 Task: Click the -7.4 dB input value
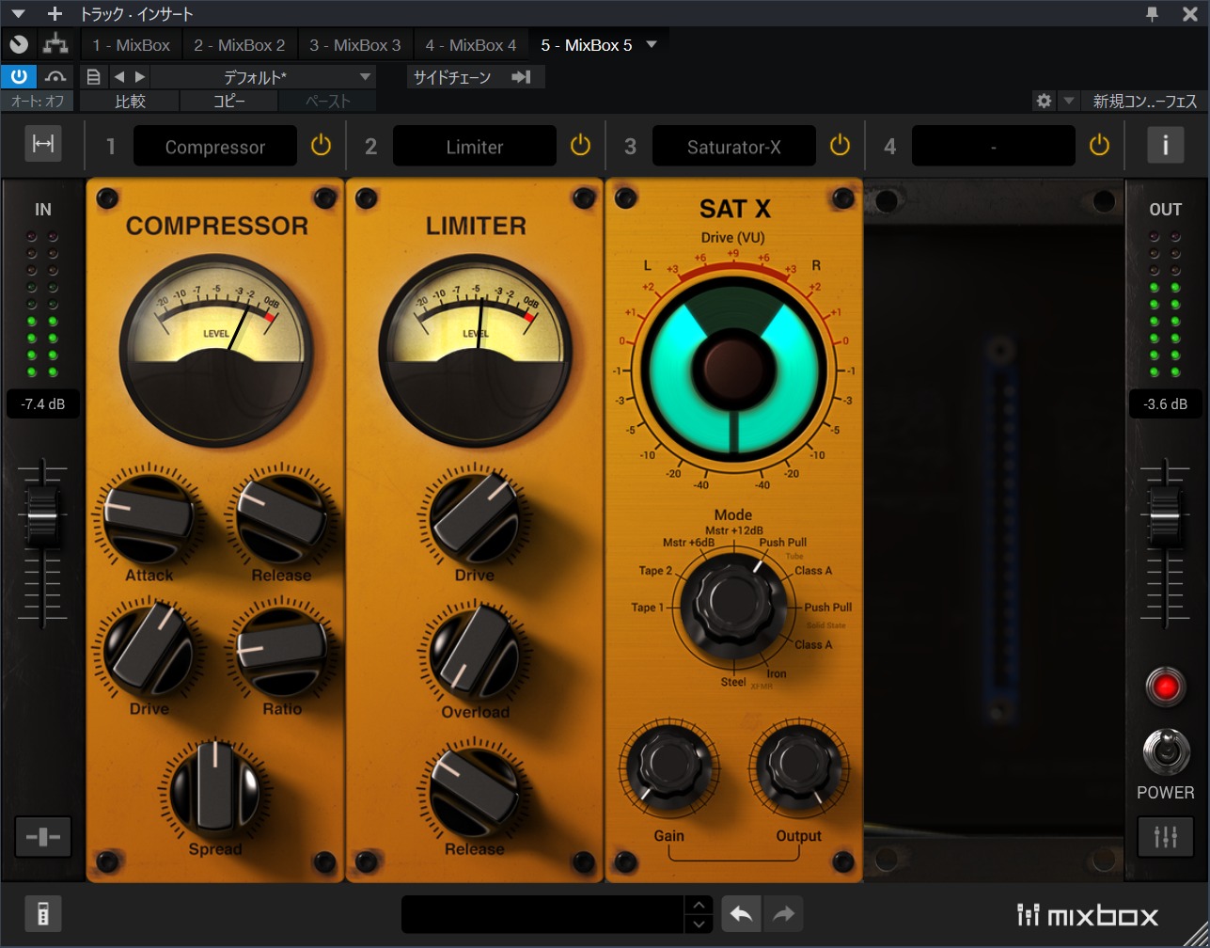[43, 404]
